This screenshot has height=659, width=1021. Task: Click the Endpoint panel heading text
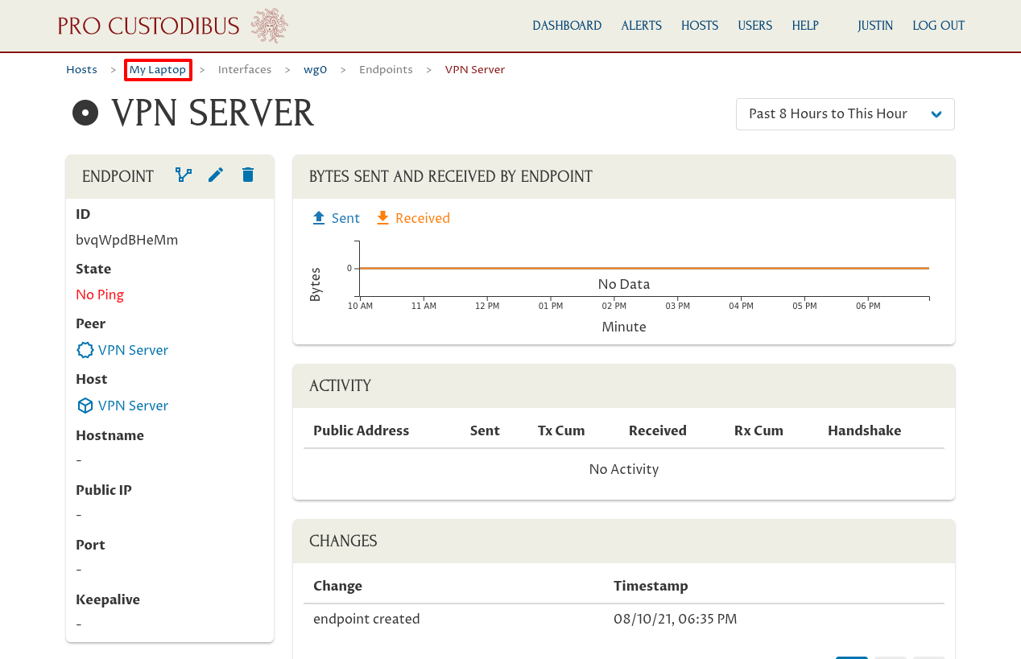[x=118, y=176]
